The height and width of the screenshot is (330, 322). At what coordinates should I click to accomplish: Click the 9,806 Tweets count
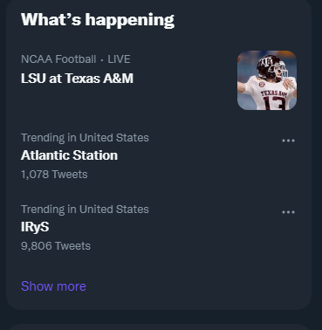[56, 246]
